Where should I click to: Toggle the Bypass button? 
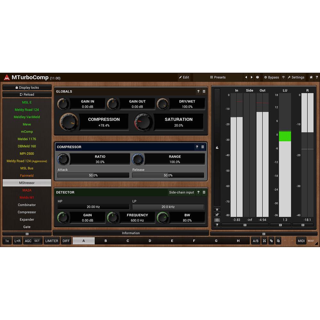(x=271, y=77)
